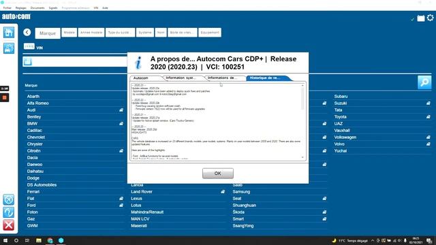Select the vehicle diagnostics sidebar icon
Viewport: 436px width, 245px height.
click(x=9, y=48)
